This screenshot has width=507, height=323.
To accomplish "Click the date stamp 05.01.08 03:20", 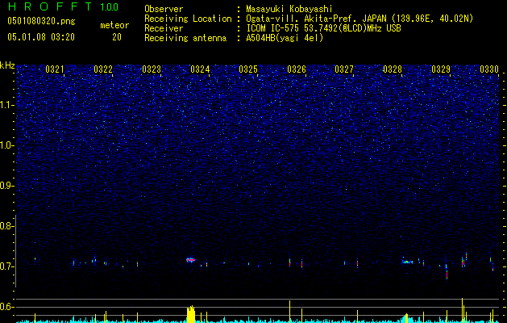I will point(41,37).
